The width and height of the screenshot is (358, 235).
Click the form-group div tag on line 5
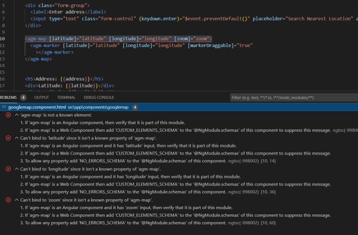click(57, 5)
